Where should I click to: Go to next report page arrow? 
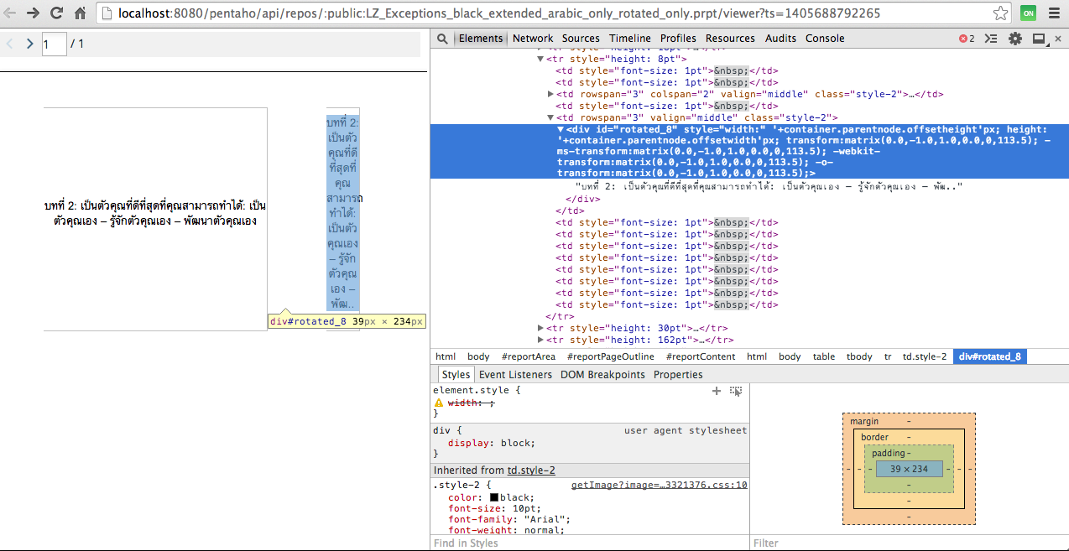29,44
